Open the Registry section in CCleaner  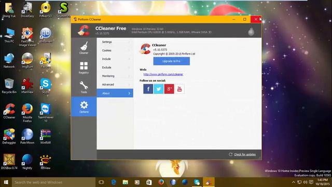point(84,68)
